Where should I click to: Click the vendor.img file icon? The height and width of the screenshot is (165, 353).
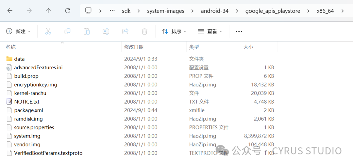[9, 144]
